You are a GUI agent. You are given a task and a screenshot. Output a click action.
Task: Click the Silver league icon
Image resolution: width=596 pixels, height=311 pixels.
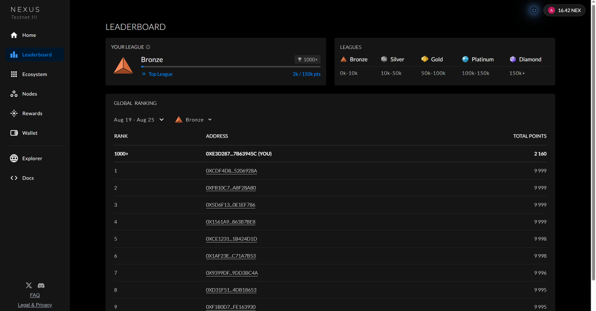(x=384, y=59)
